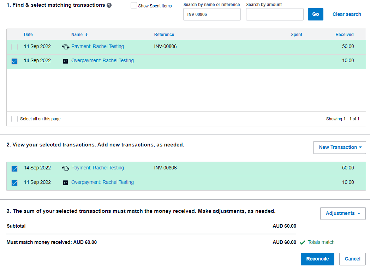
Task: Deselect Payment row in selected transactions
Action: tap(14, 168)
